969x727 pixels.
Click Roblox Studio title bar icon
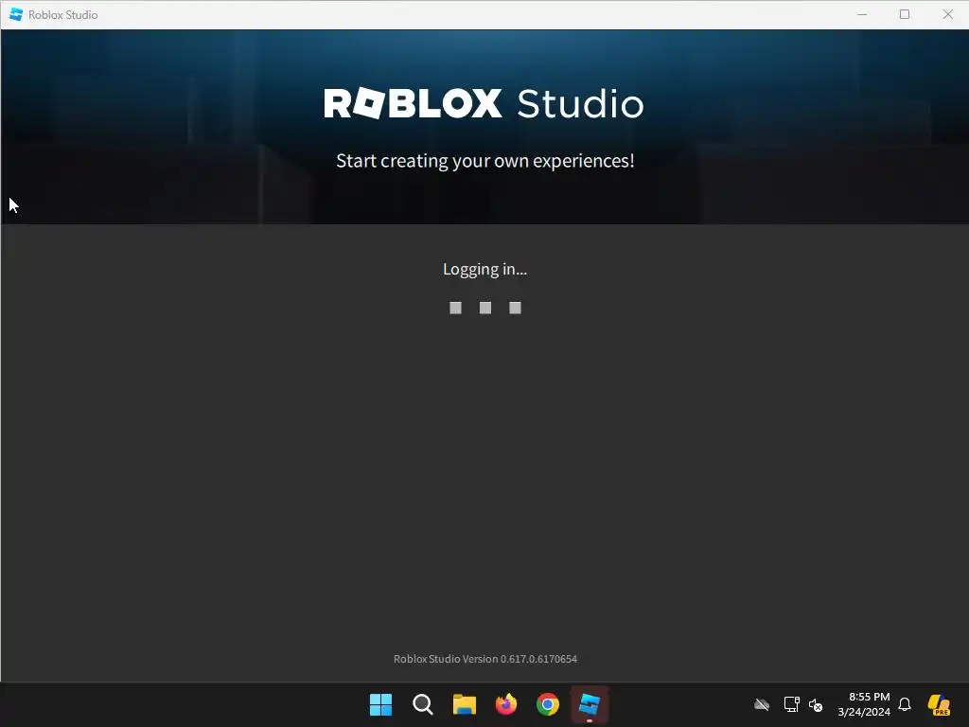(x=16, y=14)
